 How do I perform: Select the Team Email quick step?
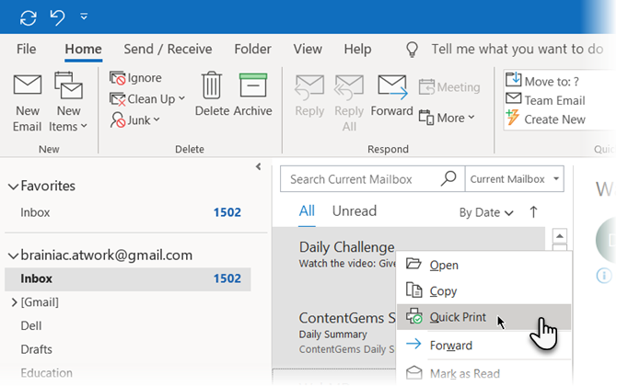pos(545,100)
